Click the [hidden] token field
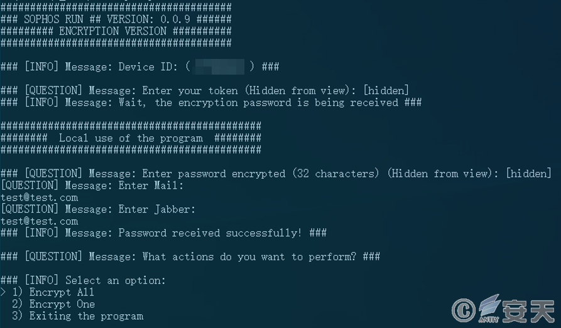561x328 pixels. (x=386, y=90)
